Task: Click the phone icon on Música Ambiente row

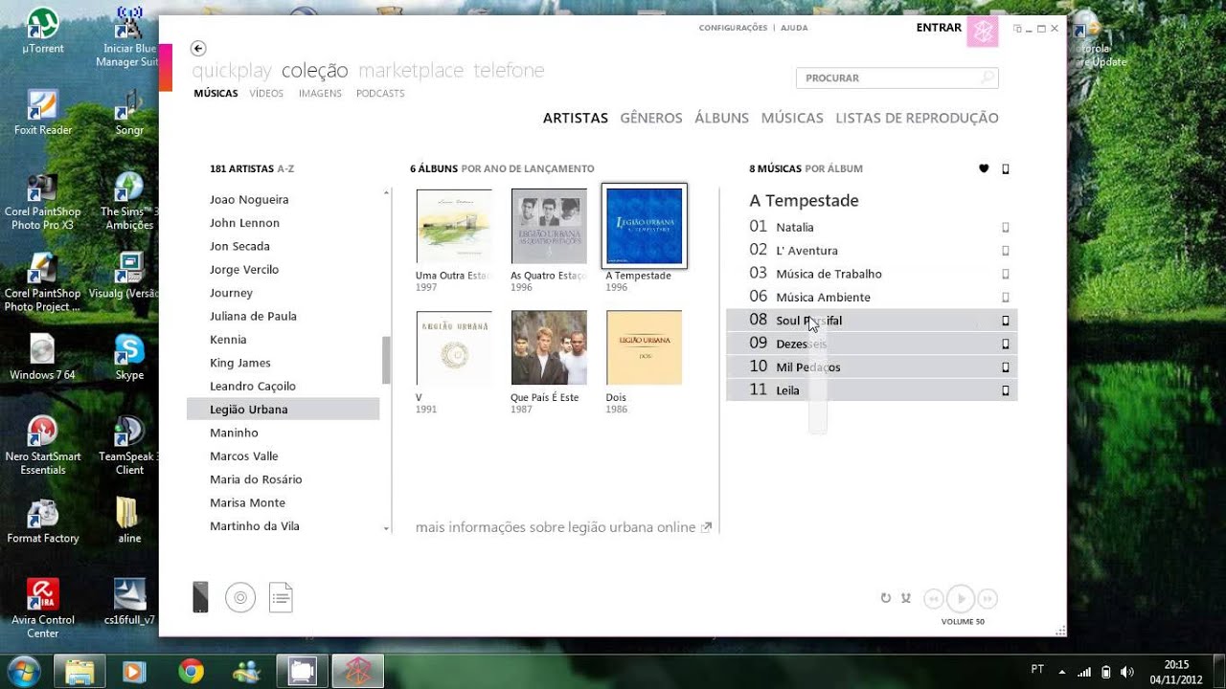Action: [x=1006, y=298]
